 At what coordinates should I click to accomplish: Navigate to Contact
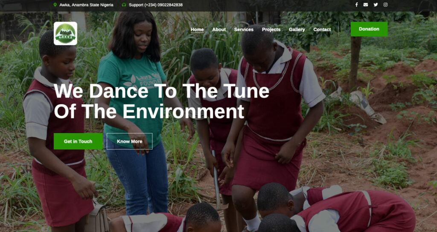click(x=322, y=29)
